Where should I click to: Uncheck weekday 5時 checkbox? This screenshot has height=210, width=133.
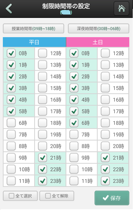click(x=11, y=111)
